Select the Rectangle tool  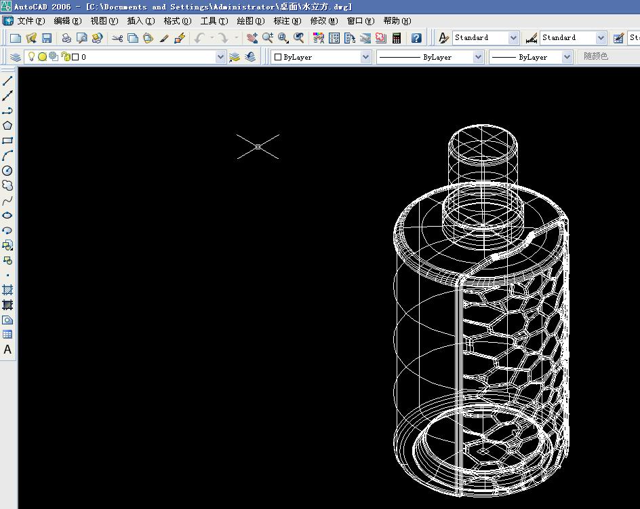(x=7, y=140)
